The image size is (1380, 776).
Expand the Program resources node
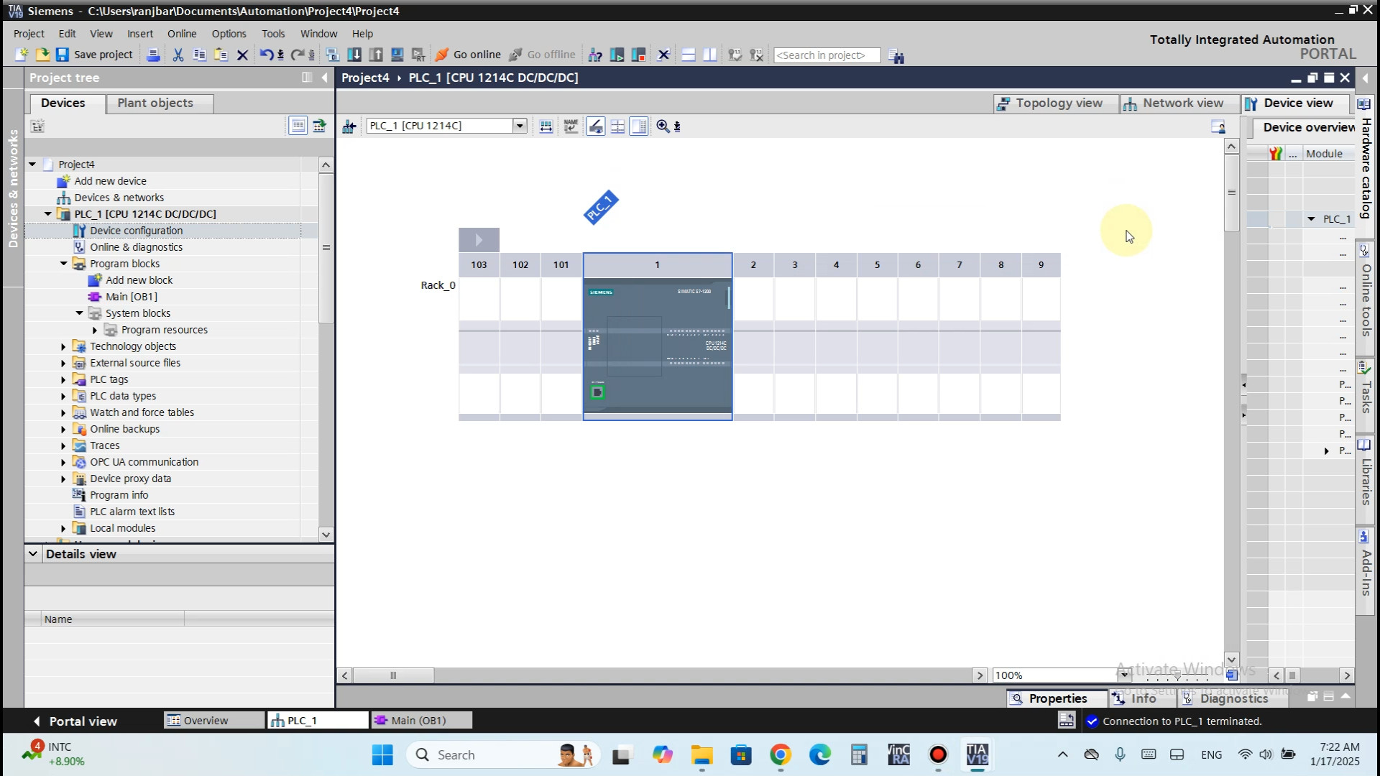95,330
